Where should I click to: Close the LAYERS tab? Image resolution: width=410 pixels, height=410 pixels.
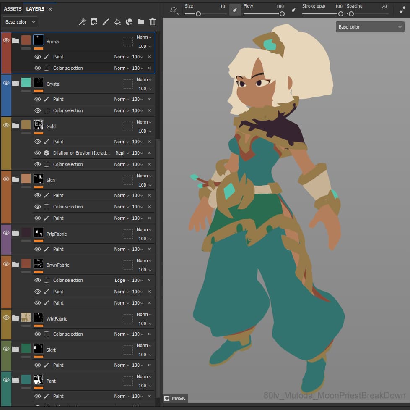[x=50, y=9]
